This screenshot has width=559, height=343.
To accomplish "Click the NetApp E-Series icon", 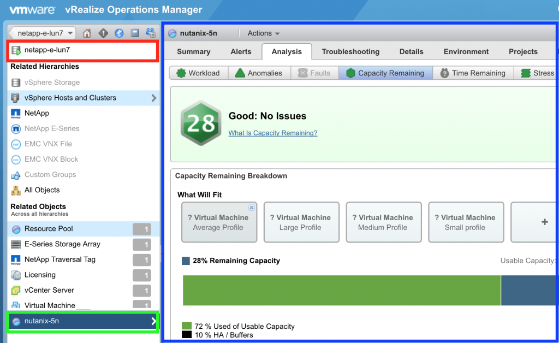I will pos(16,129).
